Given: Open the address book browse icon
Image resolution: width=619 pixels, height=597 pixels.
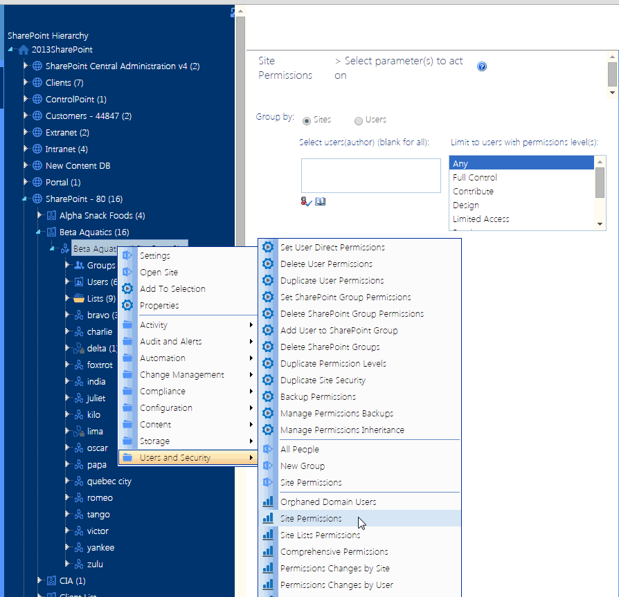Looking at the screenshot, I should 320,200.
